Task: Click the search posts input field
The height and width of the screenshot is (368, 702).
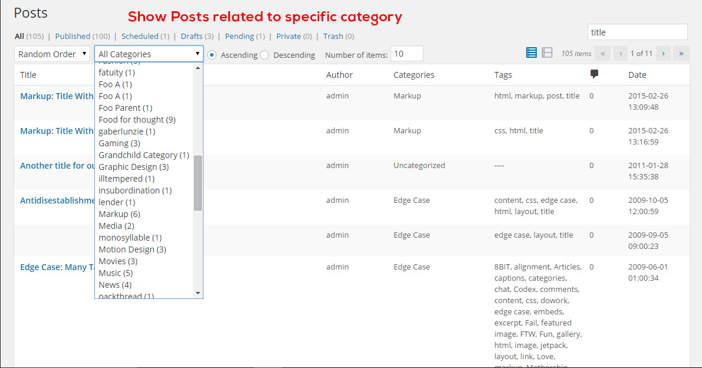Action: click(x=637, y=32)
